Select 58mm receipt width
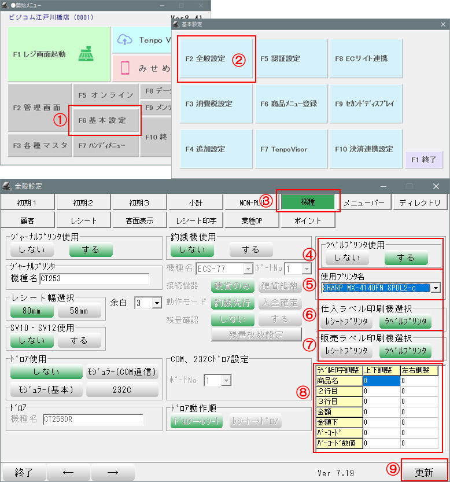 tap(79, 310)
